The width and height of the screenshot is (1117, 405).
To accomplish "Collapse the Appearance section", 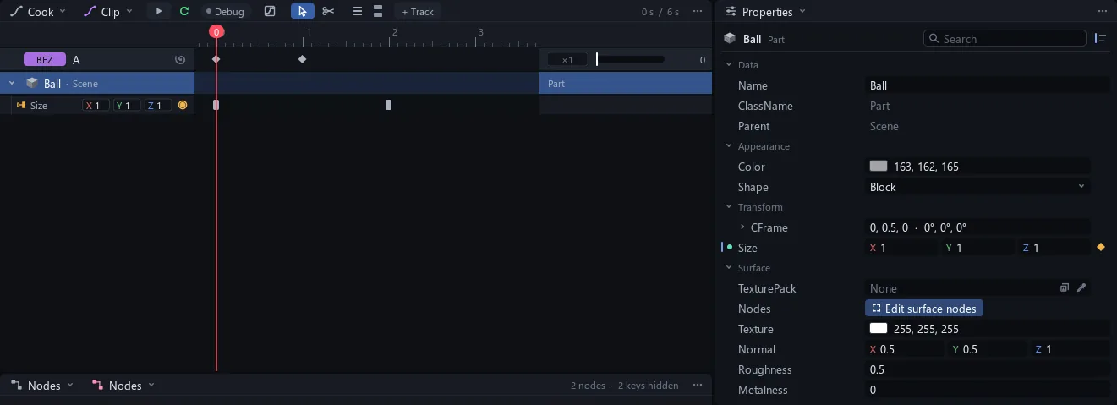I will point(730,146).
